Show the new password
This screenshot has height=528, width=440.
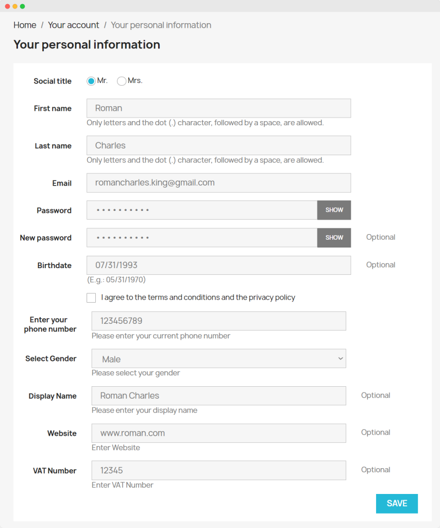pos(334,238)
